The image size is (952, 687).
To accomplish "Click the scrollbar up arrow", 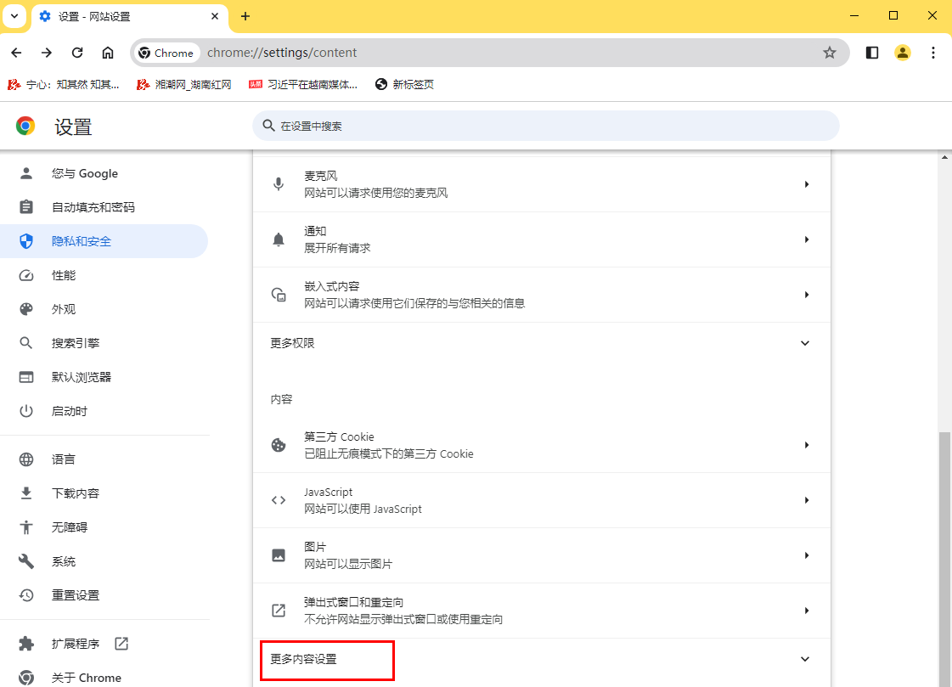I will pos(944,156).
